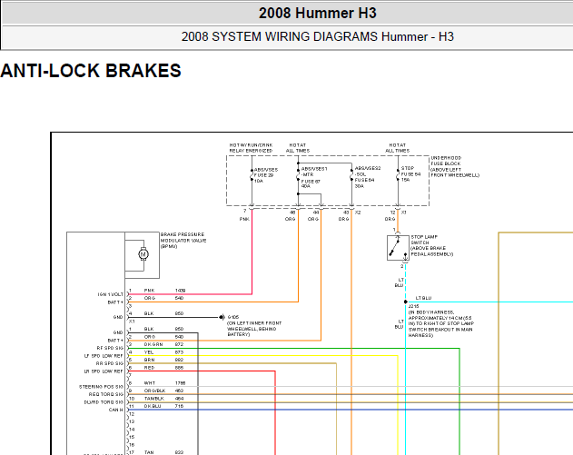Click the "LF SPD LOW REF" pin label
This screenshot has width=573, height=455.
(104, 356)
